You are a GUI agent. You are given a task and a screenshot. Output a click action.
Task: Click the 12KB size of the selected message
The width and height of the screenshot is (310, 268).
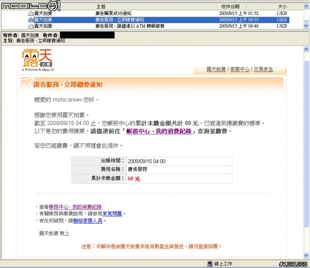(282, 20)
